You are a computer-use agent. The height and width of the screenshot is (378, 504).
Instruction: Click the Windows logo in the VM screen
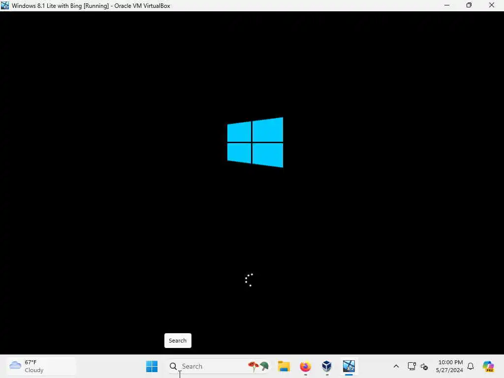coord(255,142)
